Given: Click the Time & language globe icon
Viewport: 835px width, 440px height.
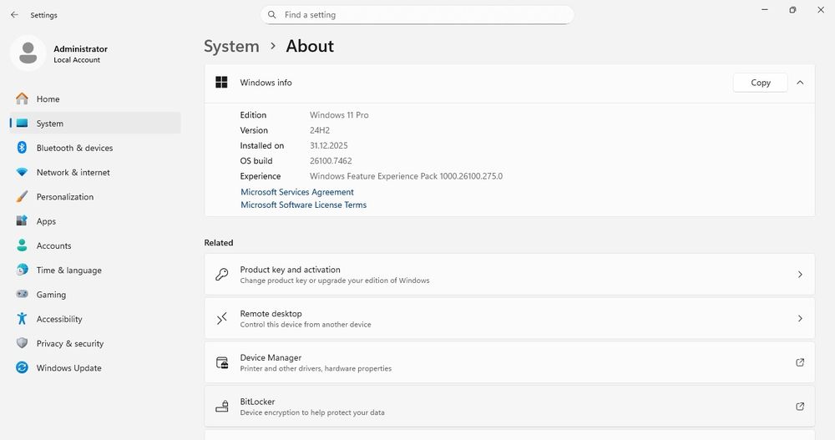Looking at the screenshot, I should [x=22, y=270].
